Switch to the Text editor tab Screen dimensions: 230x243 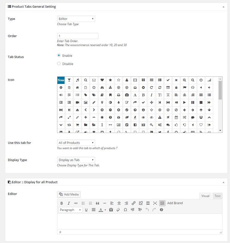pos(217,196)
